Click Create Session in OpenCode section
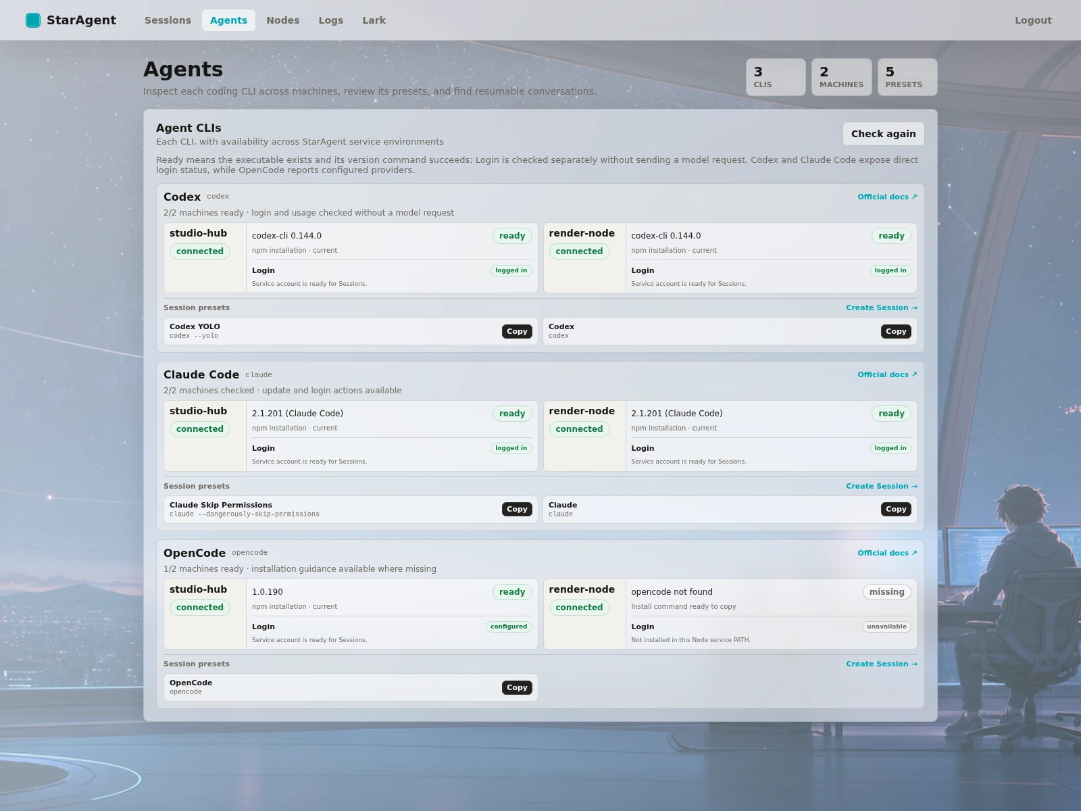1081x811 pixels. (882, 664)
